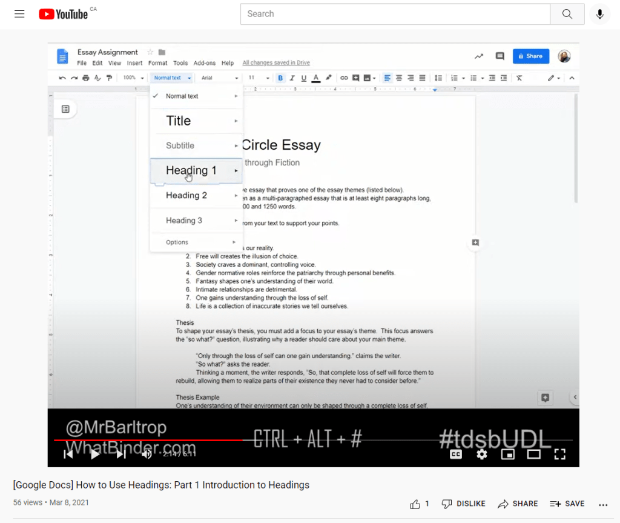The height and width of the screenshot is (523, 620).
Task: Toggle closed captions on the video
Action: pos(456,454)
